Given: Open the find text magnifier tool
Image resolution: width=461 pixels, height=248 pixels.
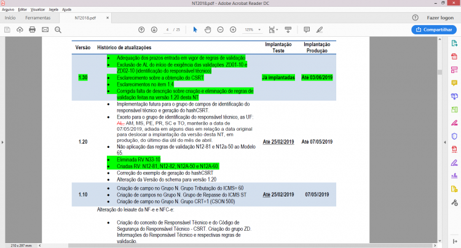Looking at the screenshot, I should pos(58,29).
